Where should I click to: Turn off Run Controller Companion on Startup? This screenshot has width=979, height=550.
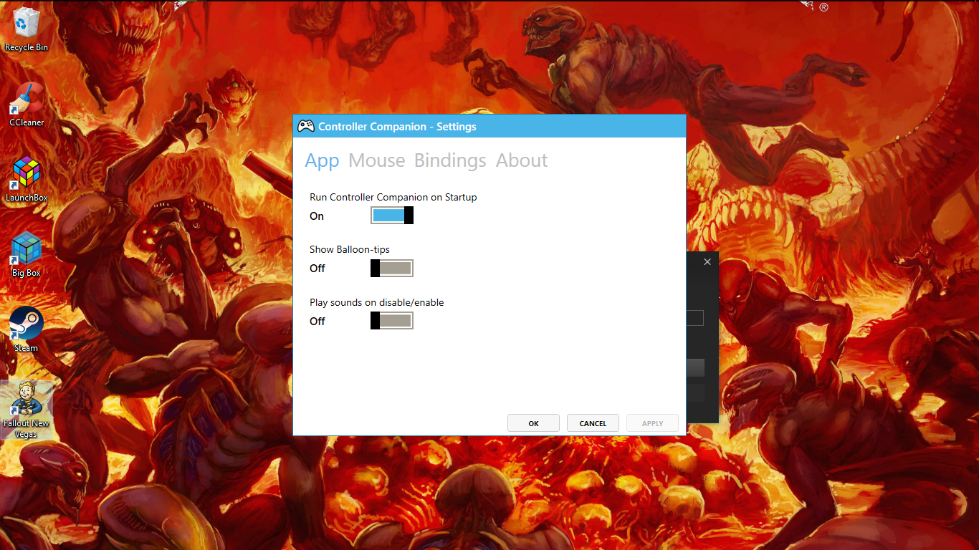[x=392, y=216]
